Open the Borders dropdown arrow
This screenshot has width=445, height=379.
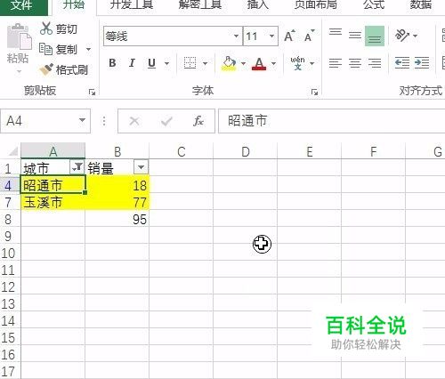(x=205, y=63)
